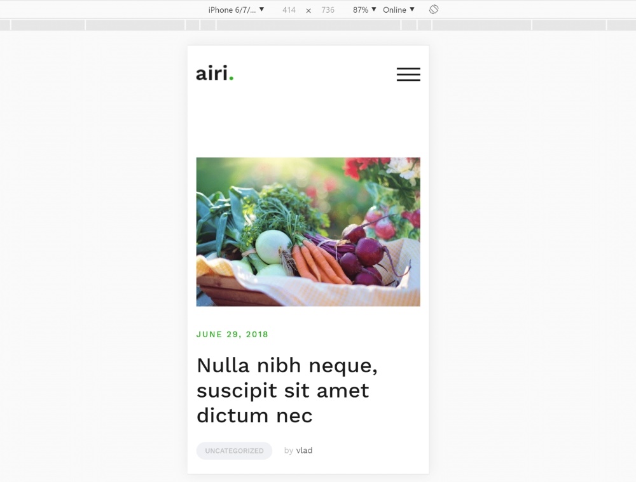
Task: Select the Uncategorized category tag
Action: [234, 451]
